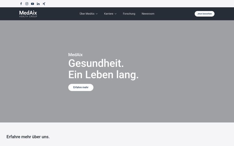
Task: Open the YouTube social icon
Action: click(x=32, y=4)
